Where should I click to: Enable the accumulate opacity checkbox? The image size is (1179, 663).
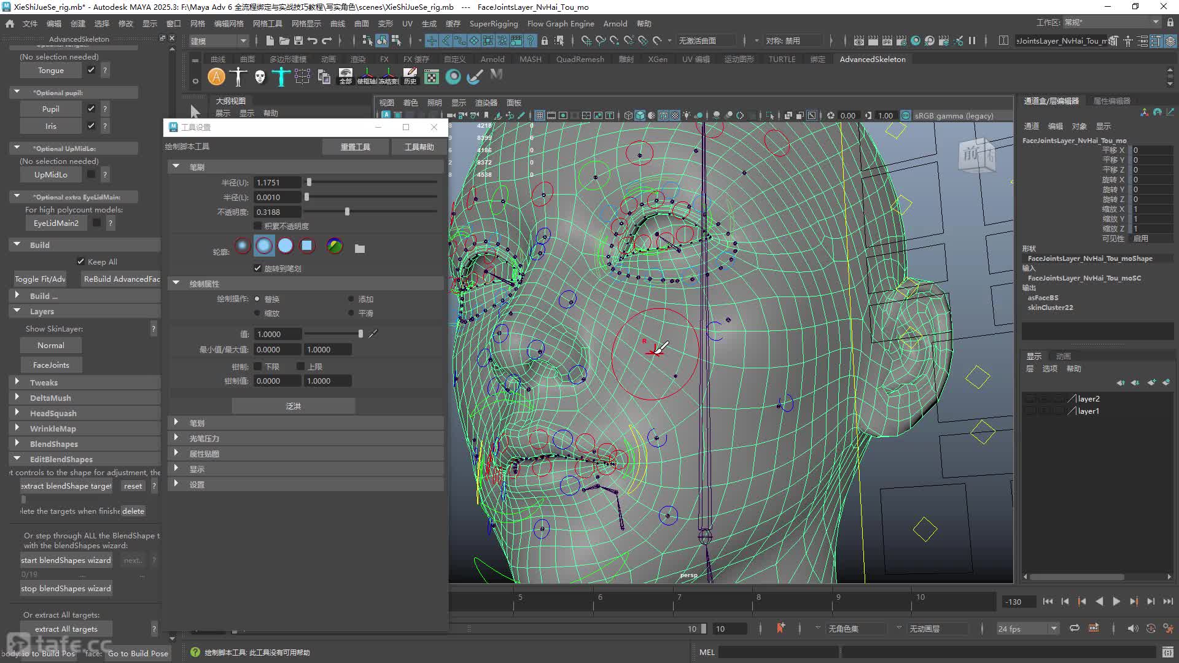(x=257, y=226)
